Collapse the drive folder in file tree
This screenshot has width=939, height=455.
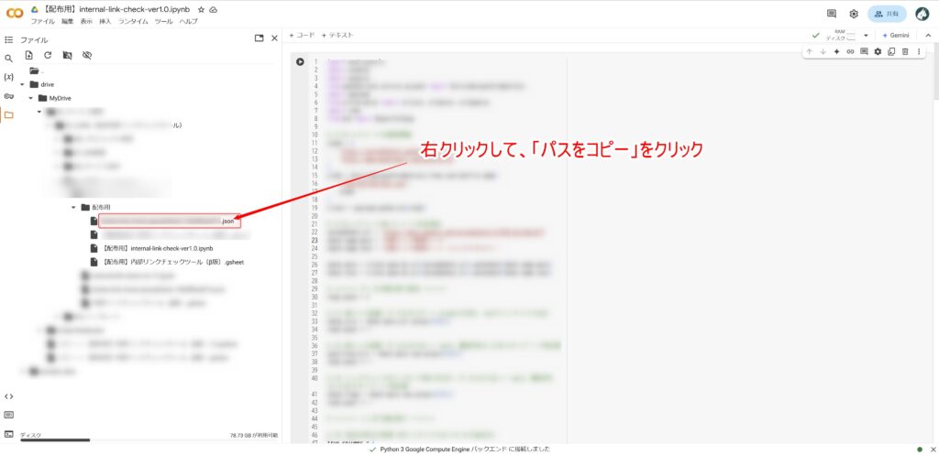tap(22, 84)
